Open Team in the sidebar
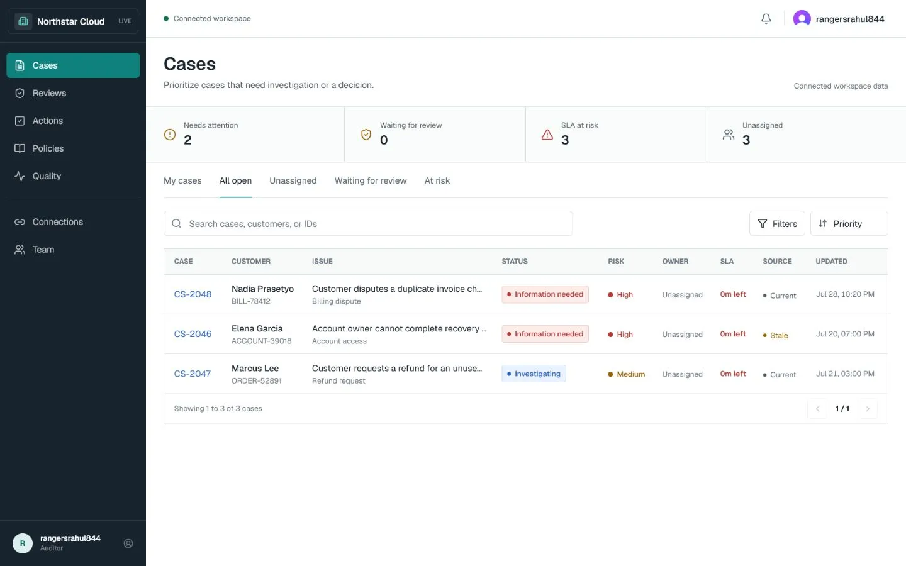 click(73, 250)
